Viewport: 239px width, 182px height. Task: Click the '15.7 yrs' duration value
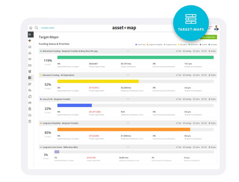pos(188,64)
